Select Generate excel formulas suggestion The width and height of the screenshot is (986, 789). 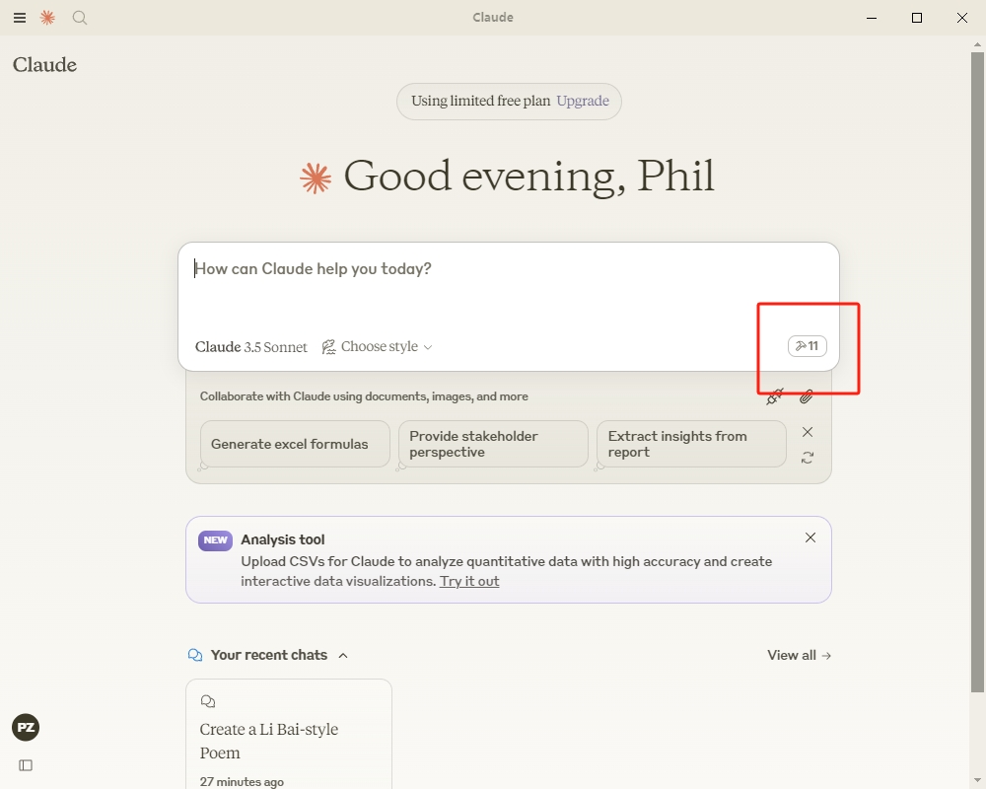pyautogui.click(x=290, y=444)
